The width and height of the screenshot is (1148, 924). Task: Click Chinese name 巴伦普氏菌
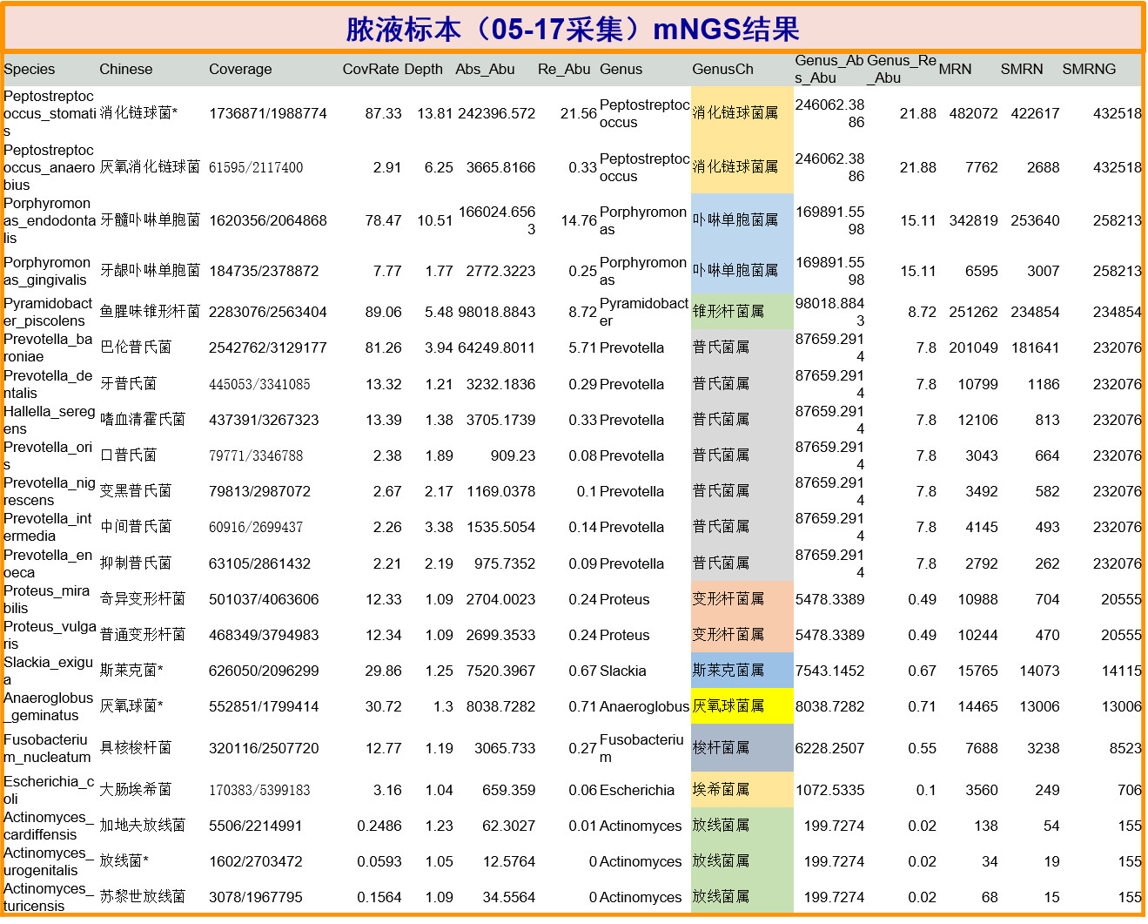(x=136, y=347)
